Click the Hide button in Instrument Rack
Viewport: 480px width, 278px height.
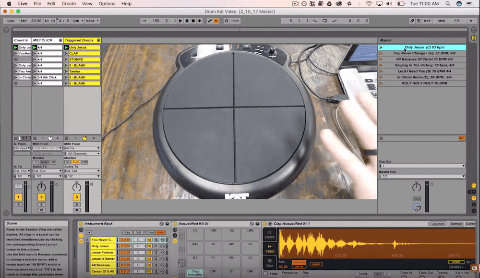(160, 232)
